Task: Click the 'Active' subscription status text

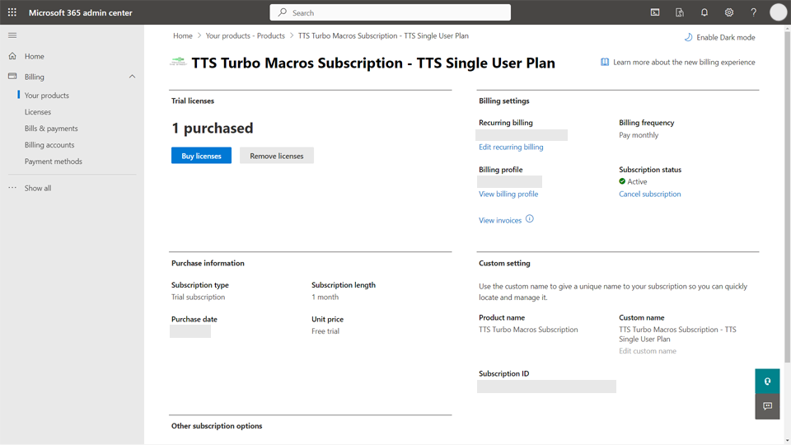Action: point(637,181)
